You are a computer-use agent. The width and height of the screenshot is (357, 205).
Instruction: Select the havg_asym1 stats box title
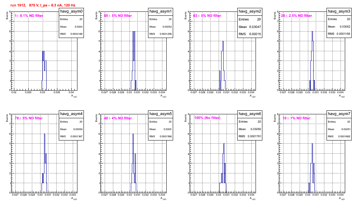point(161,11)
